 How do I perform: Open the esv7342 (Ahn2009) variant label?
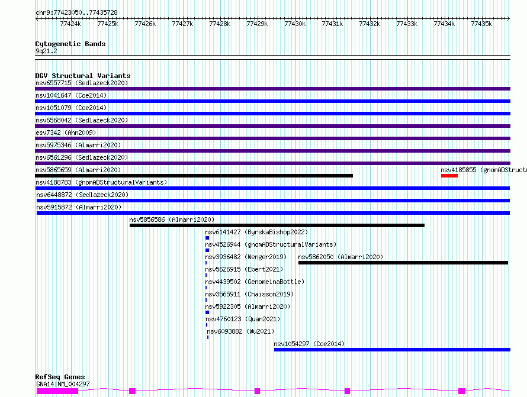[x=66, y=133]
